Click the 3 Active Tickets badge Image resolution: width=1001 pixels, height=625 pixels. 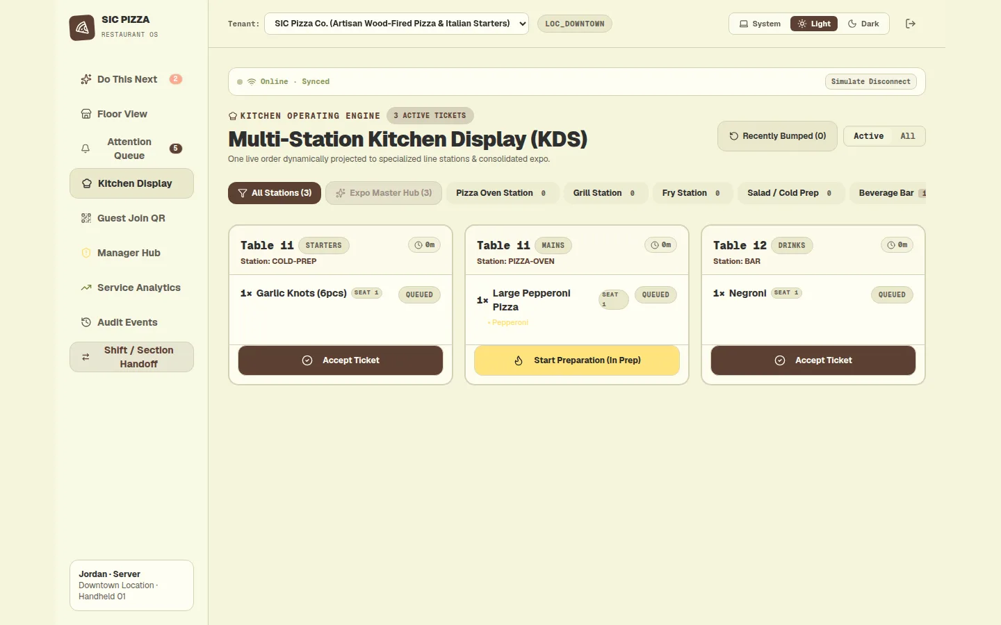430,116
